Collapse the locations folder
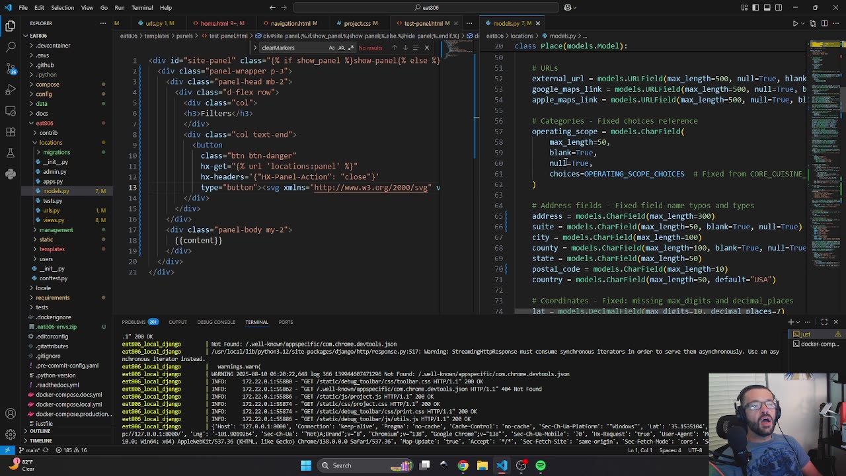Screen dimensions: 846x476 (36, 143)
